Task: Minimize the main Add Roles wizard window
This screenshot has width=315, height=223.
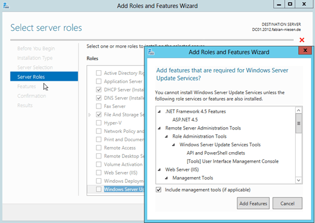Action: click(279, 4)
